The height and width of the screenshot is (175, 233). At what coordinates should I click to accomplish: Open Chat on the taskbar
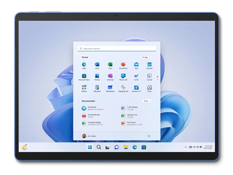[116, 147]
